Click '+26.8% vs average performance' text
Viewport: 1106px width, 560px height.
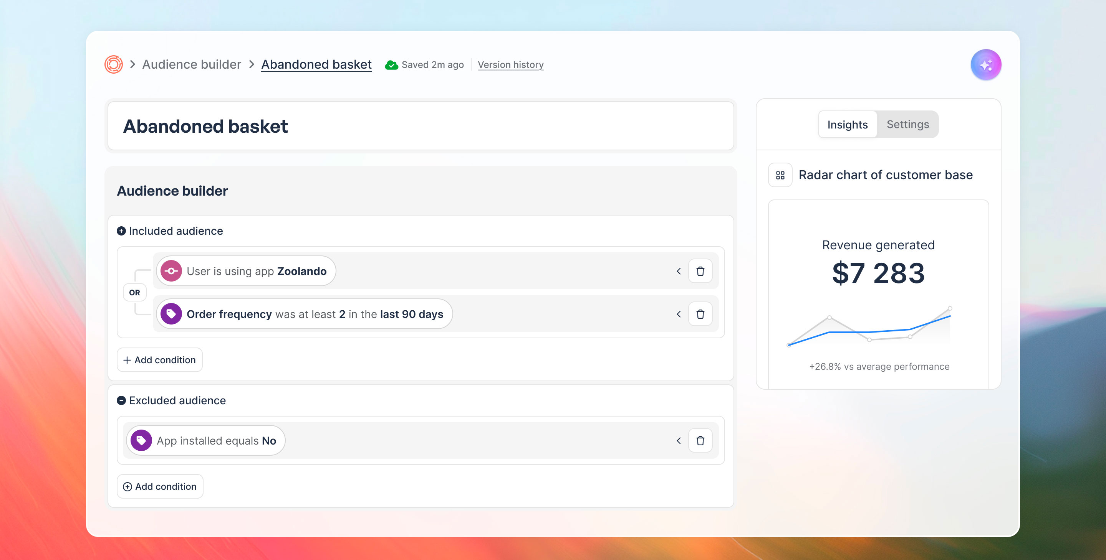point(879,367)
